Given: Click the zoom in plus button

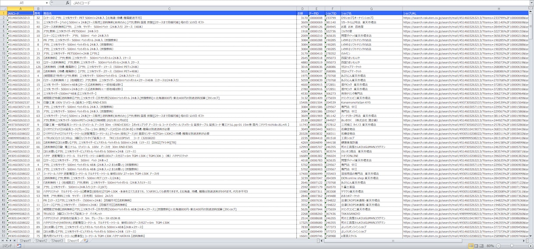Looking at the screenshot, I should coord(530,246).
